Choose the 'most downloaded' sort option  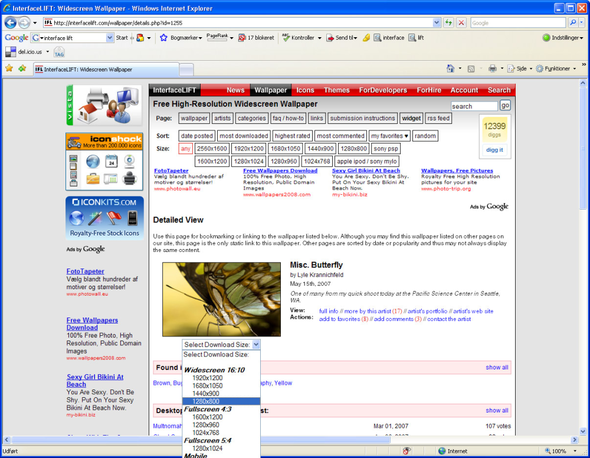coord(244,136)
